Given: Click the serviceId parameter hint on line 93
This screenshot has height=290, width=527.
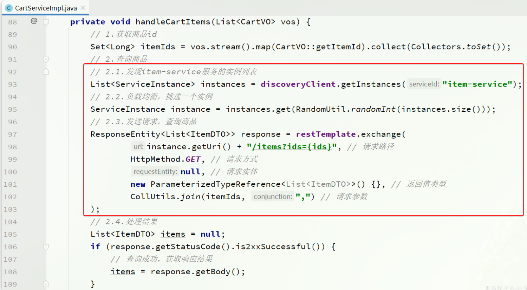Looking at the screenshot, I should tap(424, 84).
